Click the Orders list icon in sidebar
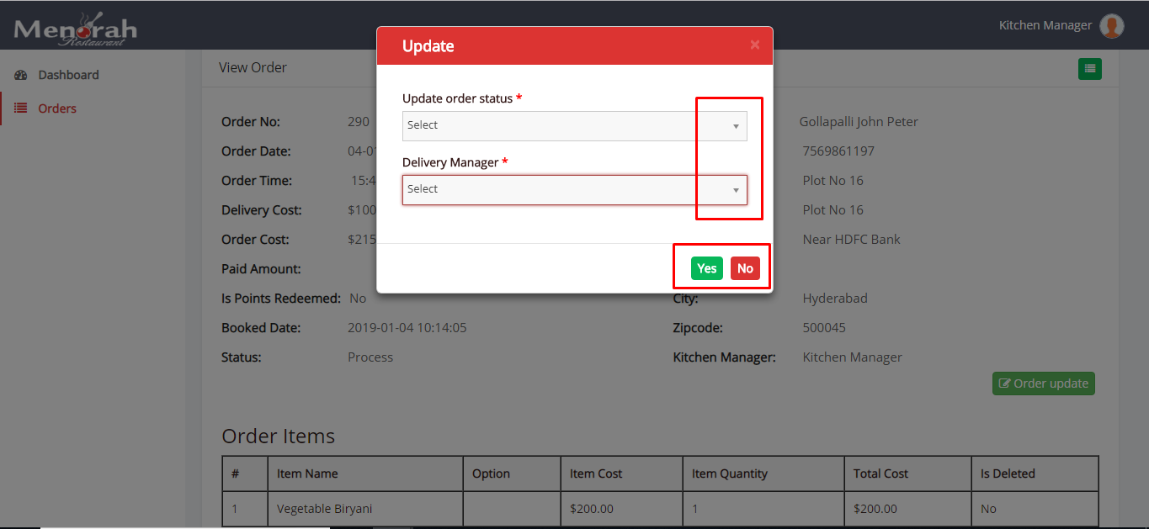This screenshot has width=1149, height=529. (x=21, y=108)
